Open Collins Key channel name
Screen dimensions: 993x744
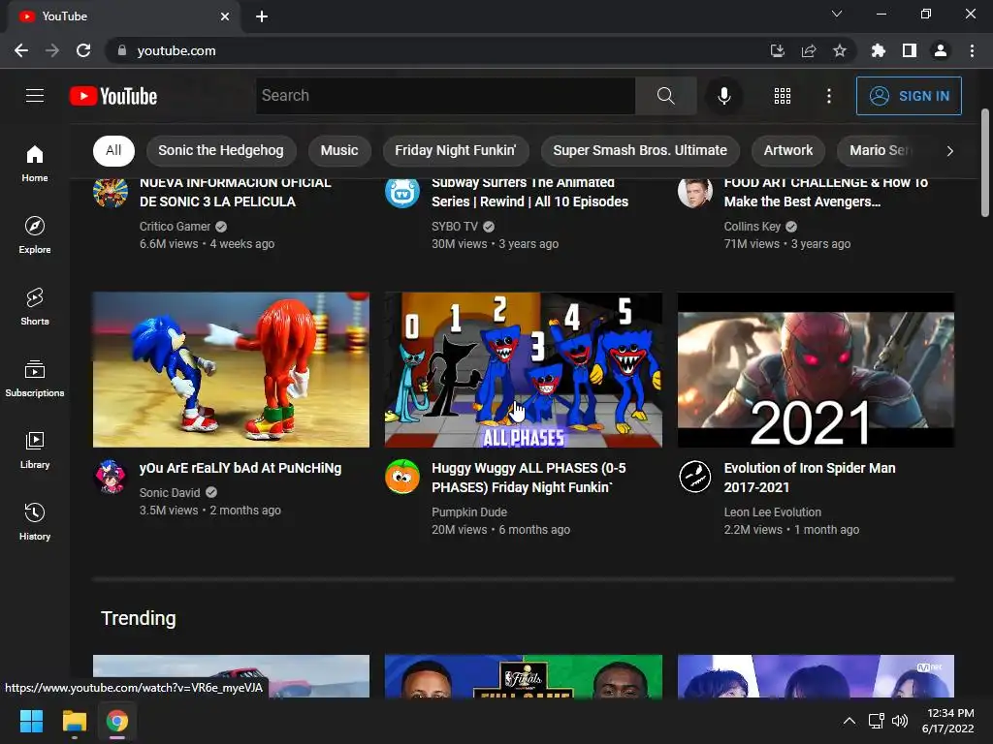pos(753,227)
